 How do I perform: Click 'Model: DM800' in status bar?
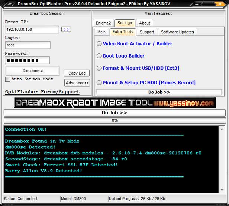click(73, 199)
